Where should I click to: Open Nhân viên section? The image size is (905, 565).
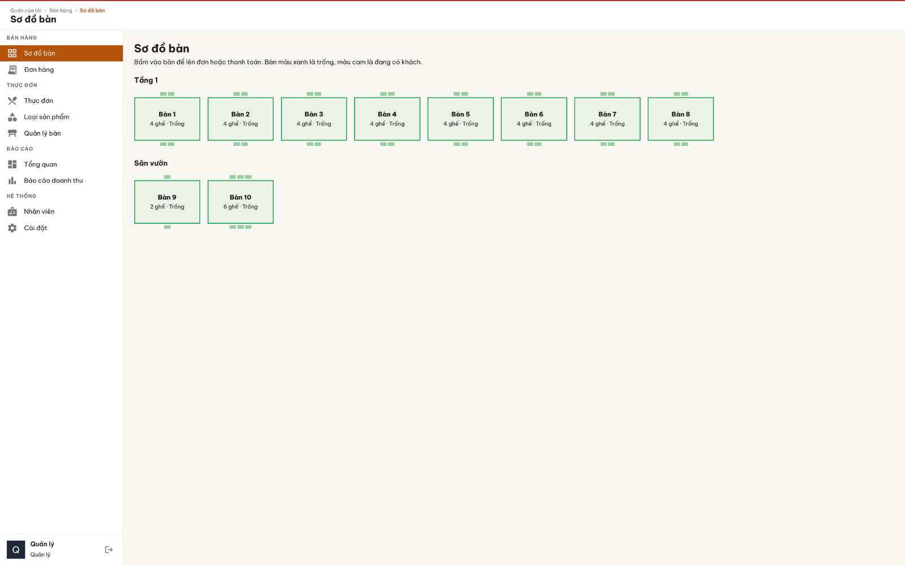[x=61, y=211]
